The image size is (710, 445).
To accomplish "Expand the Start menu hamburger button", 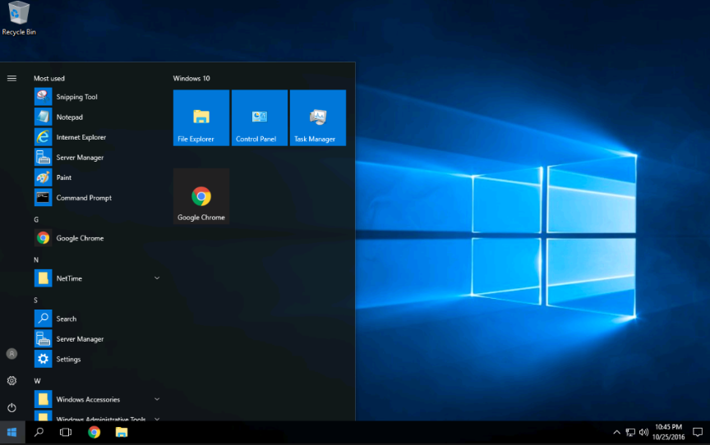I will pyautogui.click(x=12, y=78).
